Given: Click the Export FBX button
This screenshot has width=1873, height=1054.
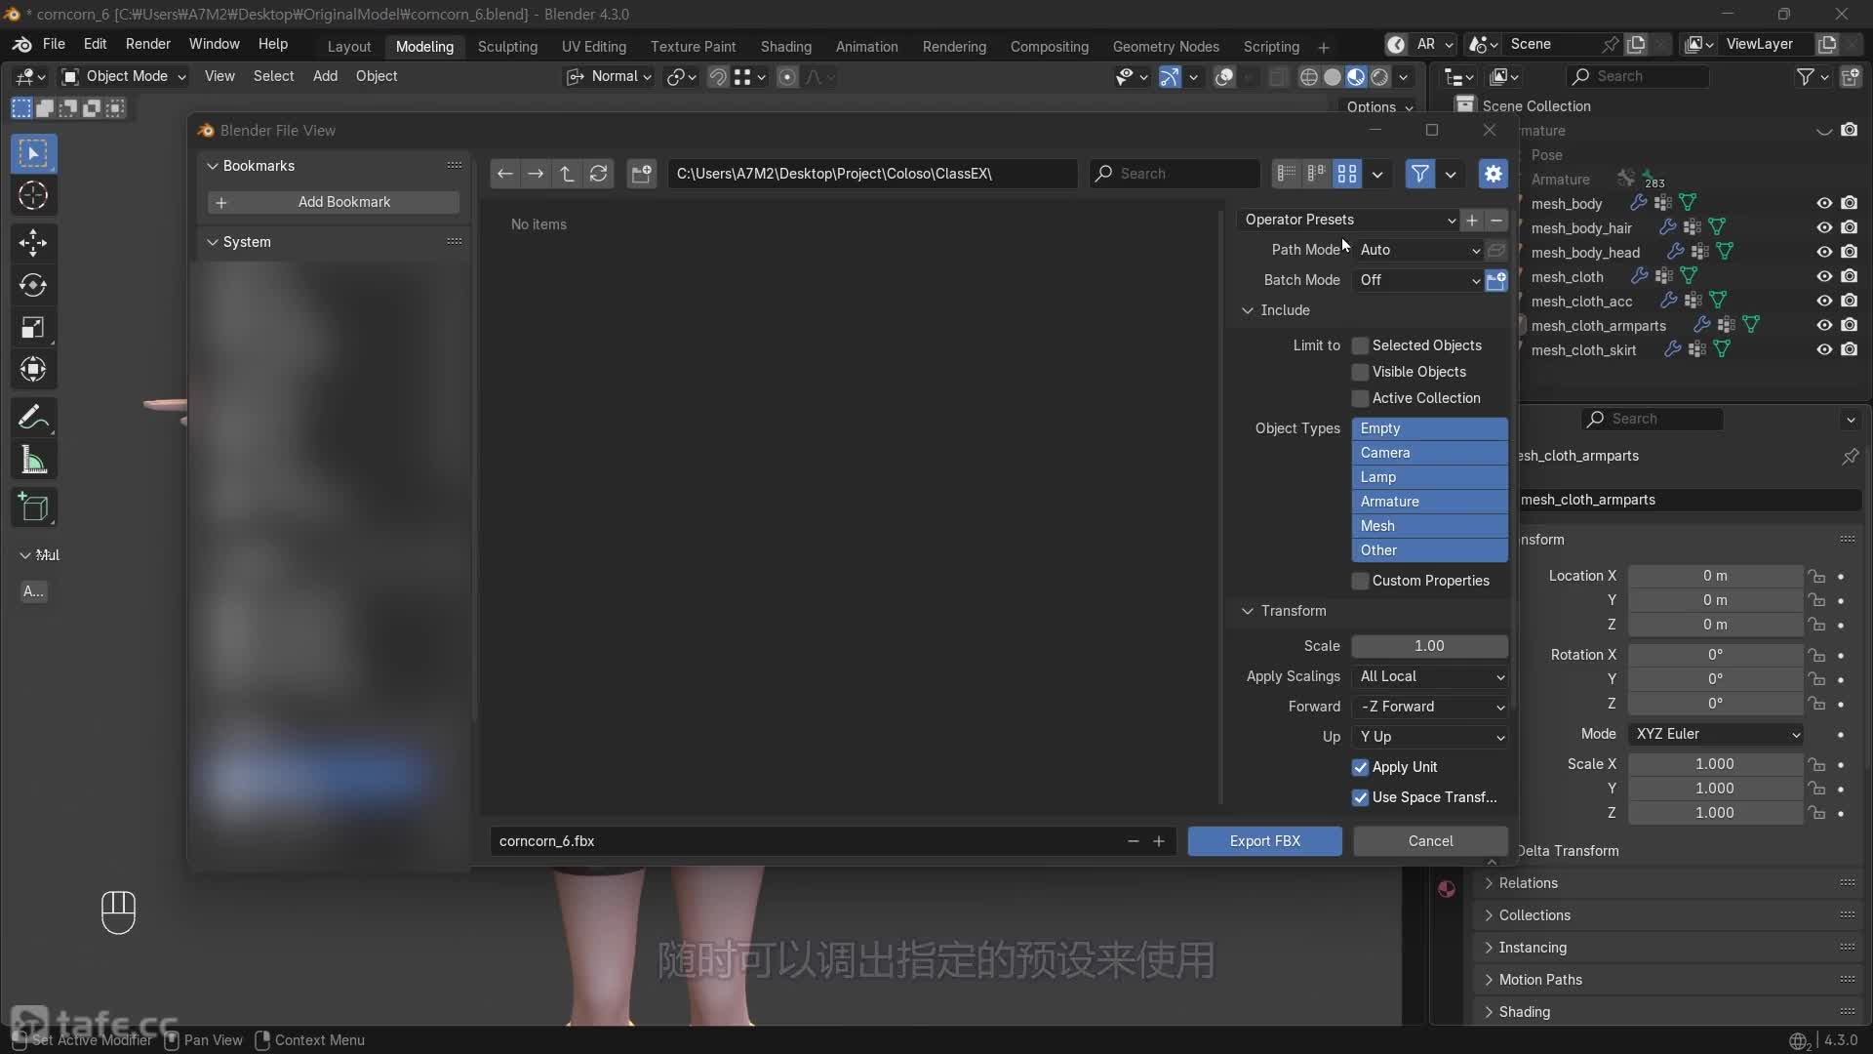Looking at the screenshot, I should coord(1264,841).
